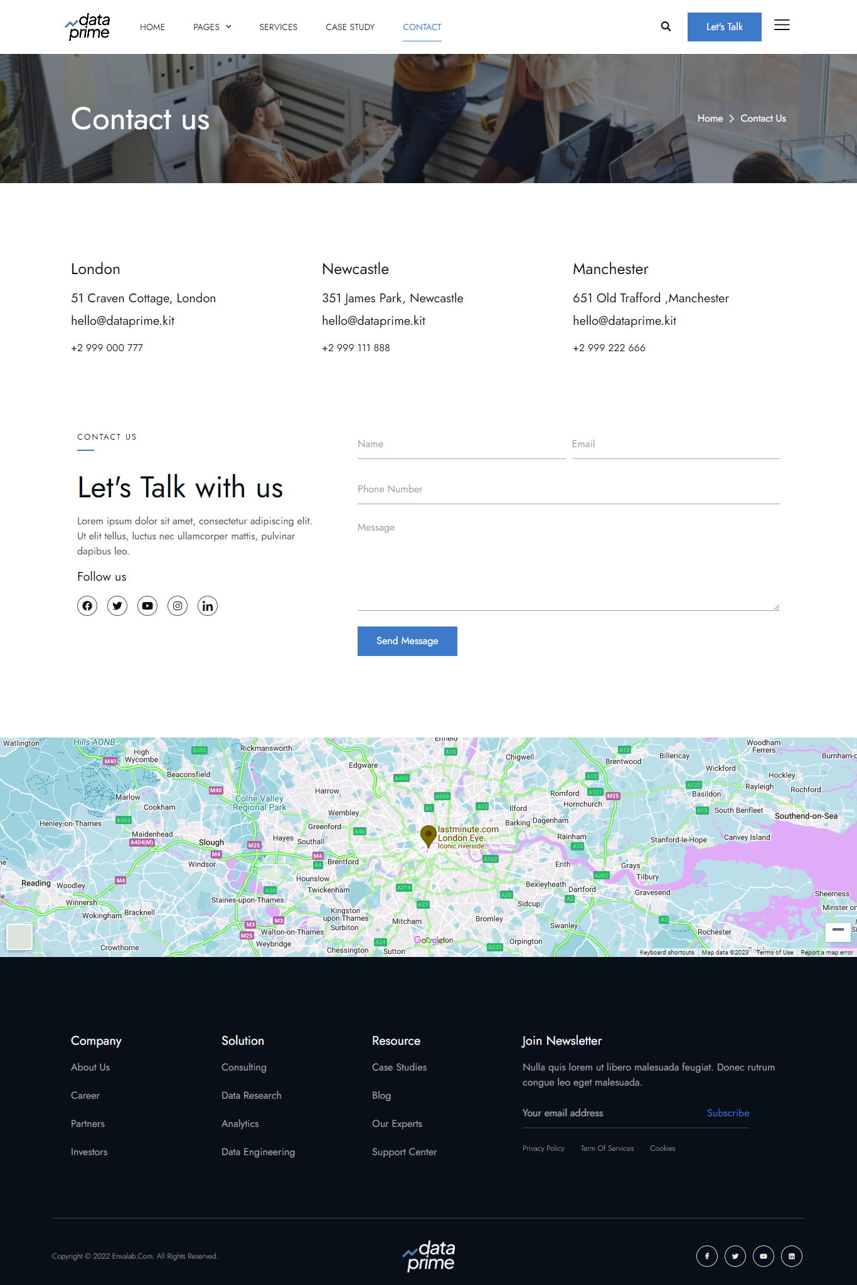Click Home in the breadcrumb
Image resolution: width=857 pixels, height=1285 pixels.
[710, 119]
